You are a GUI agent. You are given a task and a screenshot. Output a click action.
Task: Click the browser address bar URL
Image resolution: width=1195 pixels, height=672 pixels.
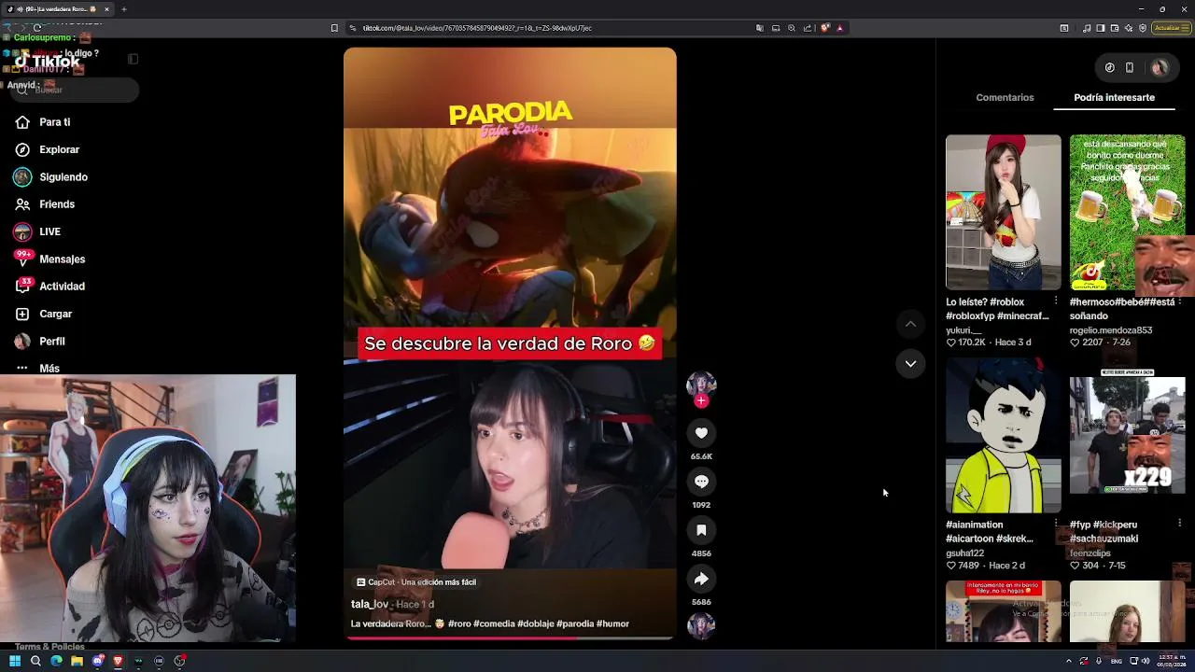[477, 28]
